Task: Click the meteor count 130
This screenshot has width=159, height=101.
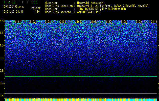Action: pyautogui.click(x=37, y=12)
